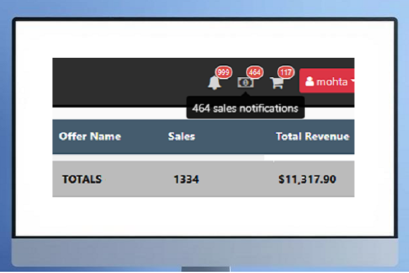This screenshot has width=409, height=273.
Task: Click the 1334 total sales value
Action: click(186, 179)
